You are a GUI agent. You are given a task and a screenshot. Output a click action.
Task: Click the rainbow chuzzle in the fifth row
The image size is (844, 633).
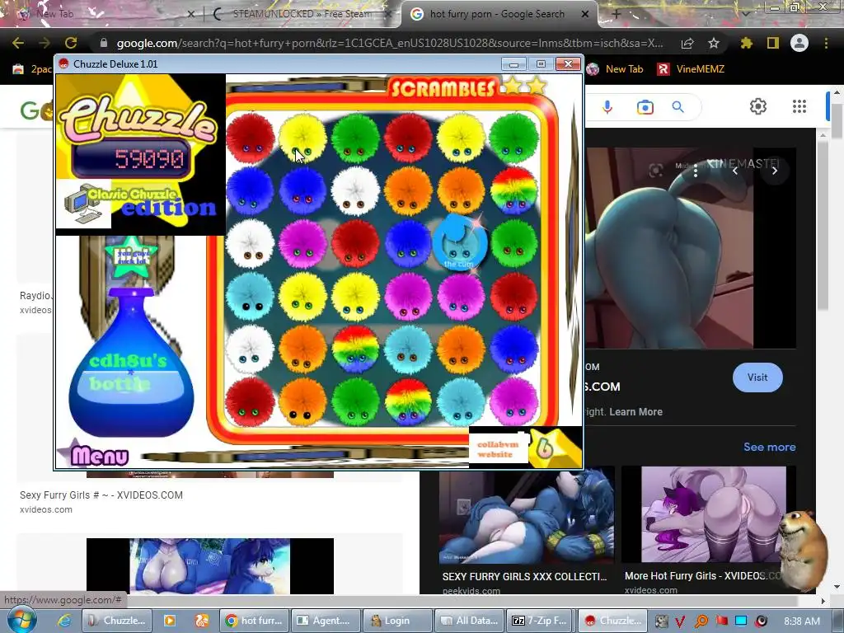[355, 349]
